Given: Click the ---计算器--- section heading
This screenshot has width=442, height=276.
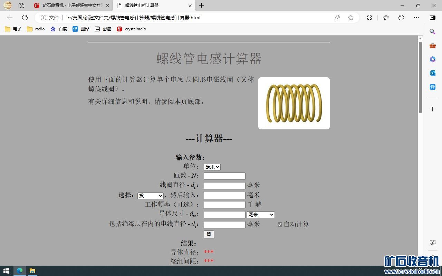Looking at the screenshot, I should tap(209, 139).
